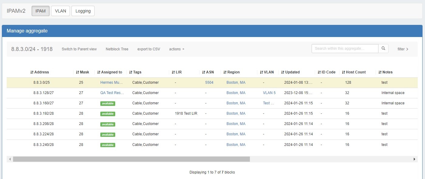Focus the search within aggregate field

[x=345, y=49]
